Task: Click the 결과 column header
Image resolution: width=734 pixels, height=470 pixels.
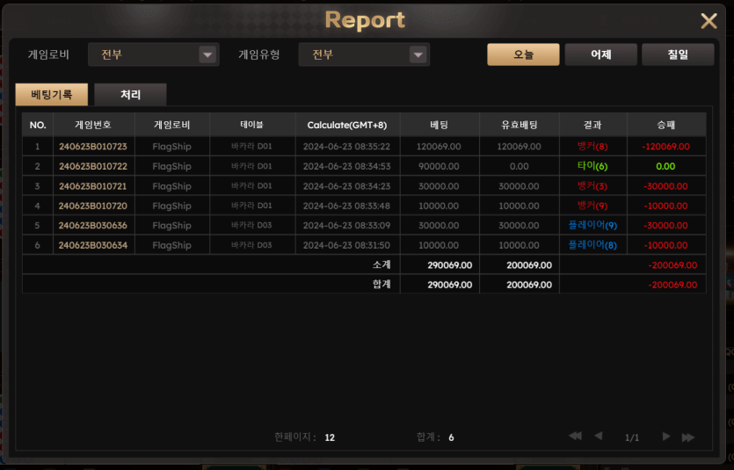Action: 592,125
